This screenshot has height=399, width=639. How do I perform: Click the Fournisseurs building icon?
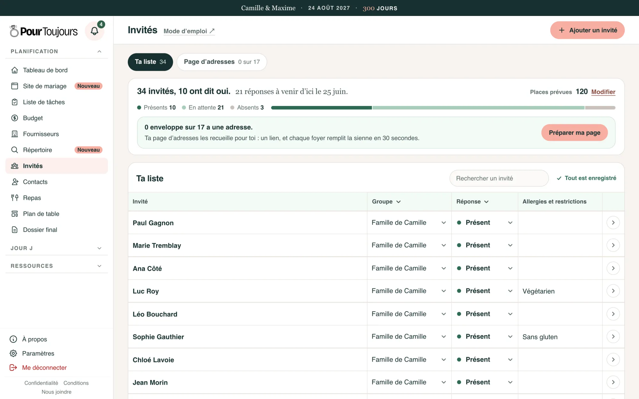[x=15, y=134]
